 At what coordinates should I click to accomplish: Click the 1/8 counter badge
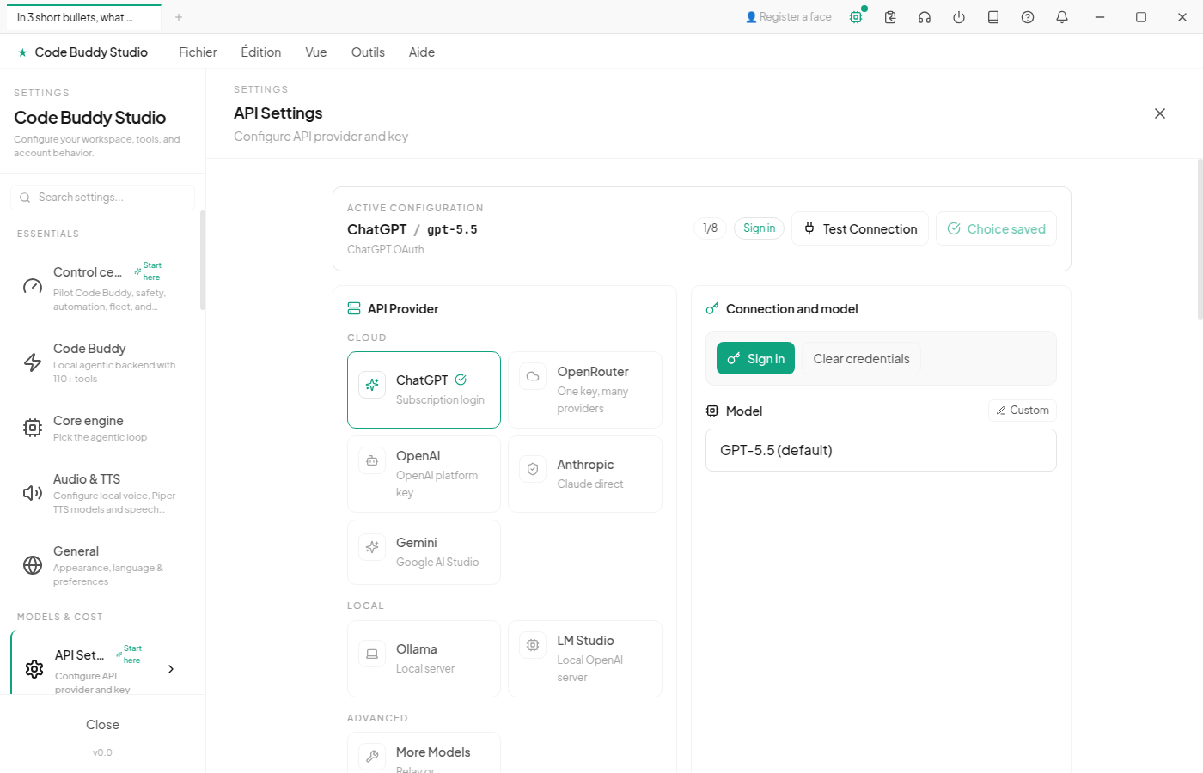click(x=710, y=228)
